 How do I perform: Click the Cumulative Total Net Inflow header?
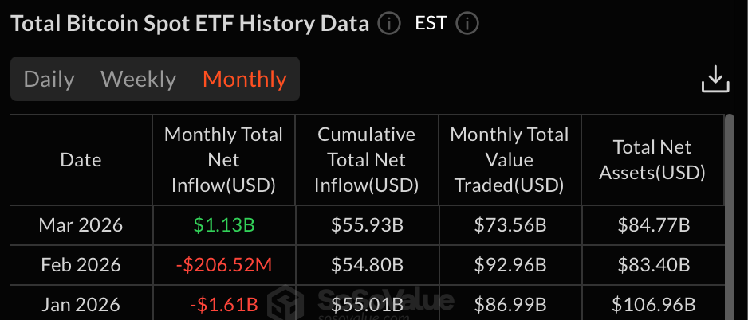366,160
